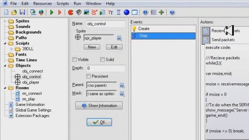Click the Save floppy disk icon
The image size is (249, 140).
23,12
